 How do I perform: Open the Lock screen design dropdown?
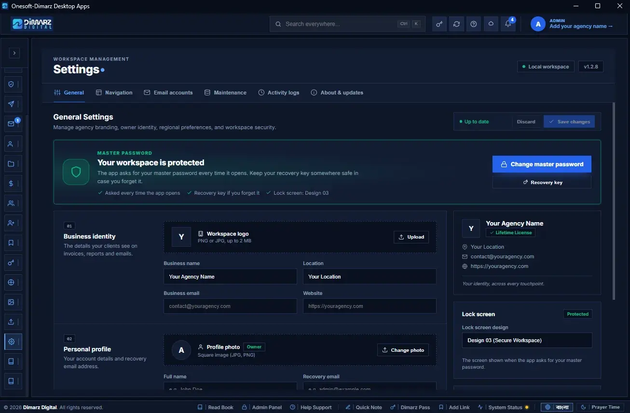527,340
